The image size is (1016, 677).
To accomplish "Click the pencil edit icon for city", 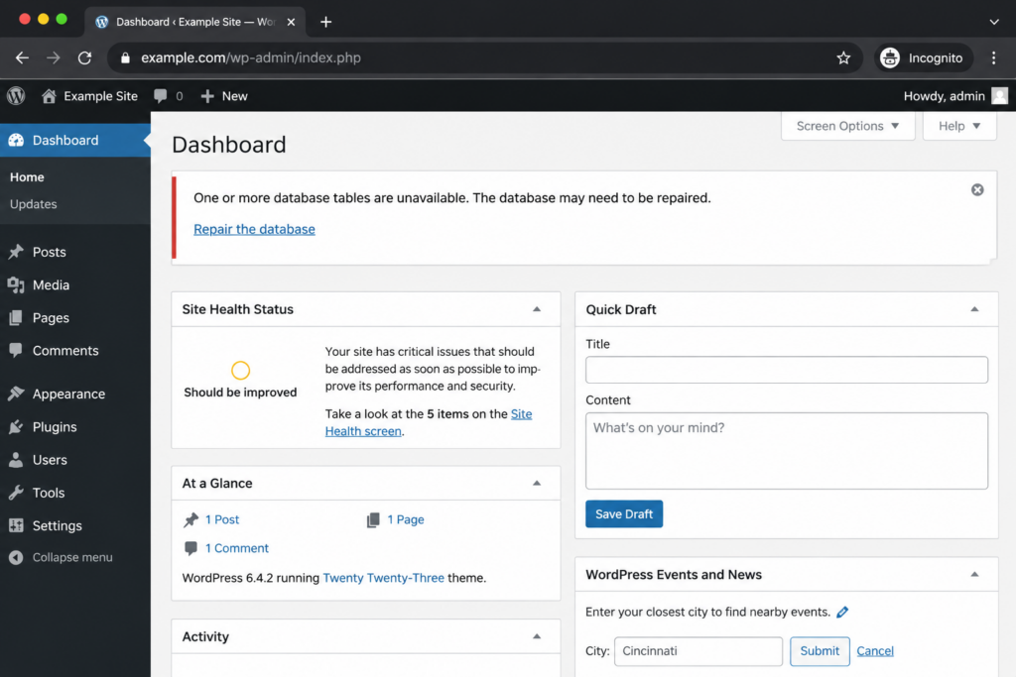I will pyautogui.click(x=842, y=612).
